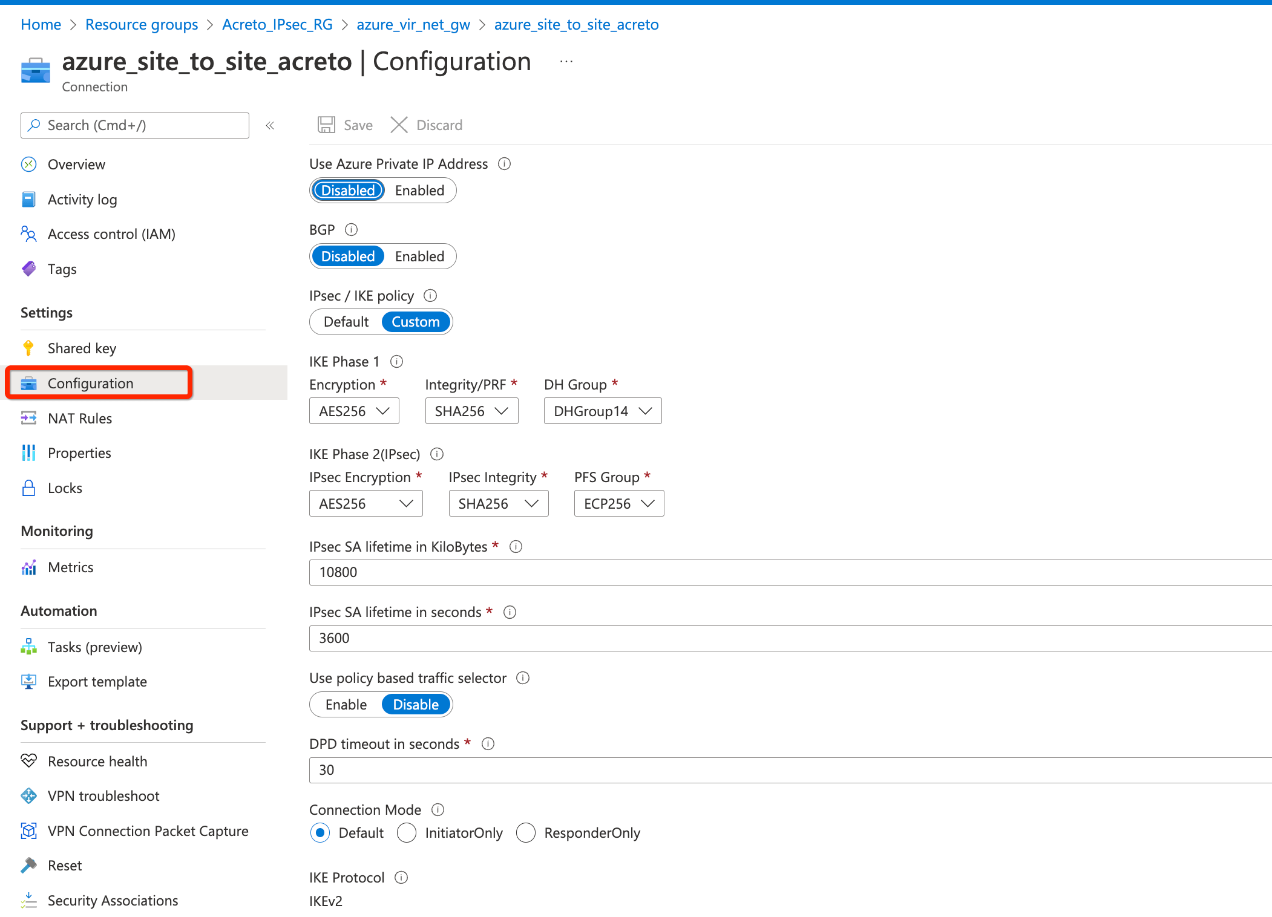This screenshot has height=917, width=1272.
Task: Switch IPsec / IKE policy to Default
Action: (x=346, y=322)
